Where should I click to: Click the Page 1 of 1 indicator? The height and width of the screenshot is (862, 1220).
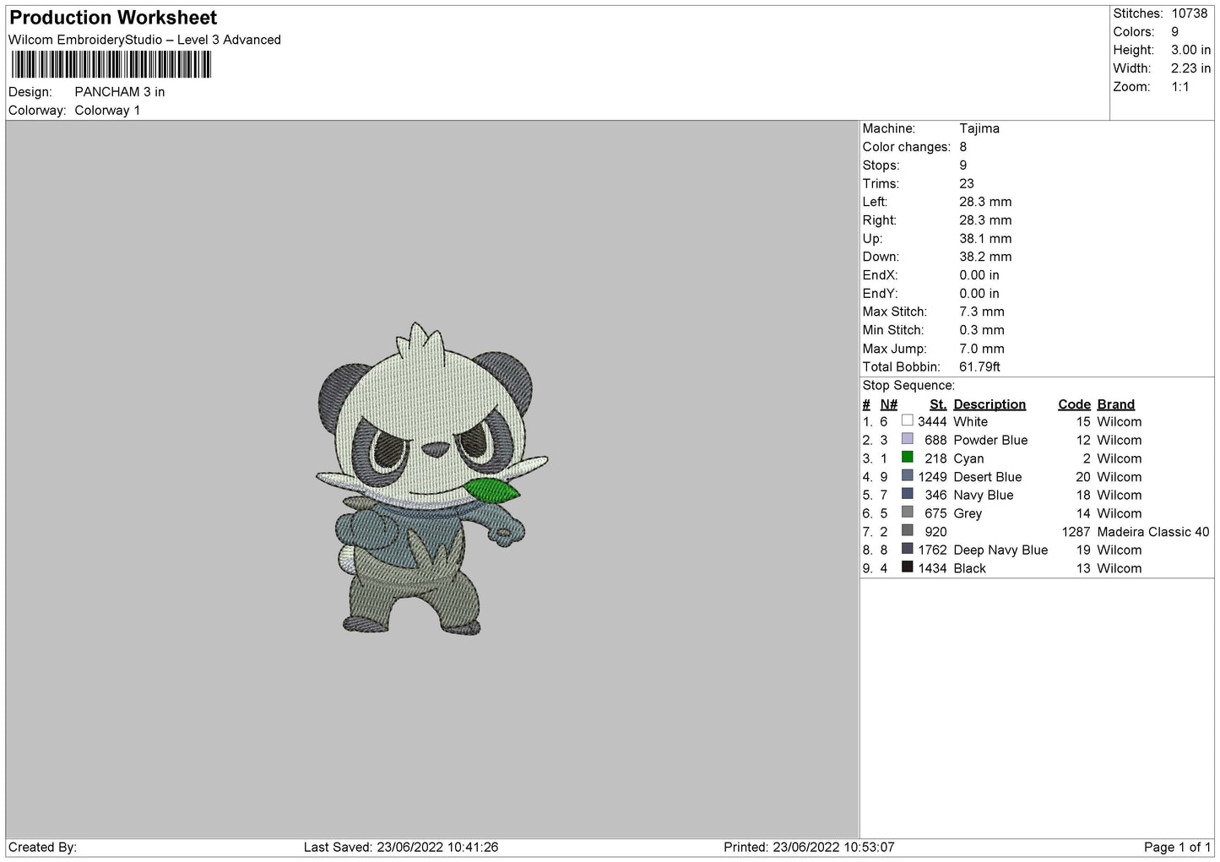point(1177,847)
